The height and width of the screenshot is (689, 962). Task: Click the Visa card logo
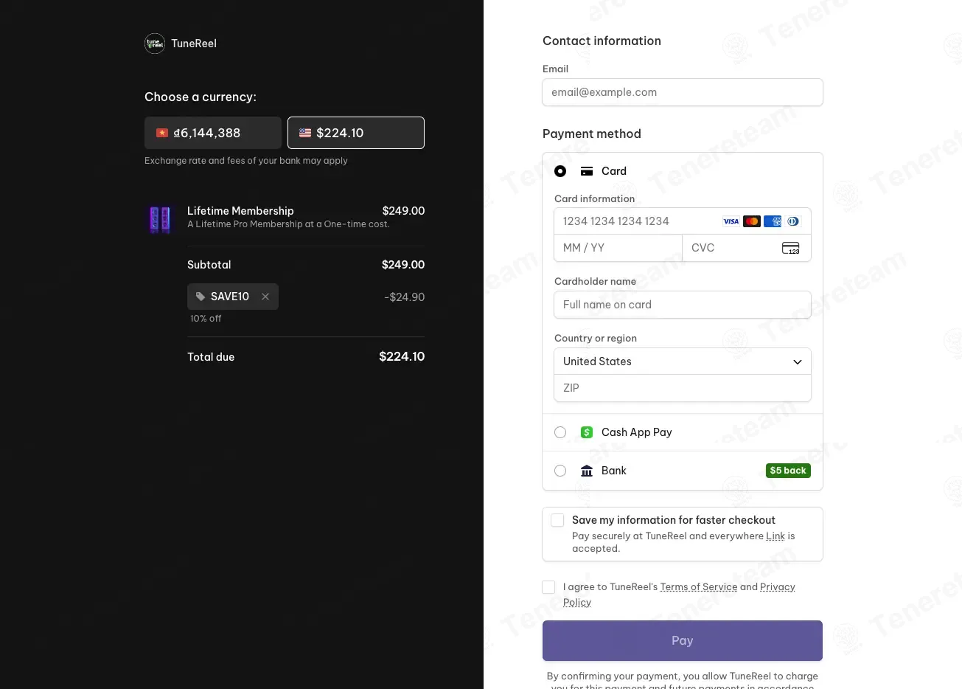point(731,221)
